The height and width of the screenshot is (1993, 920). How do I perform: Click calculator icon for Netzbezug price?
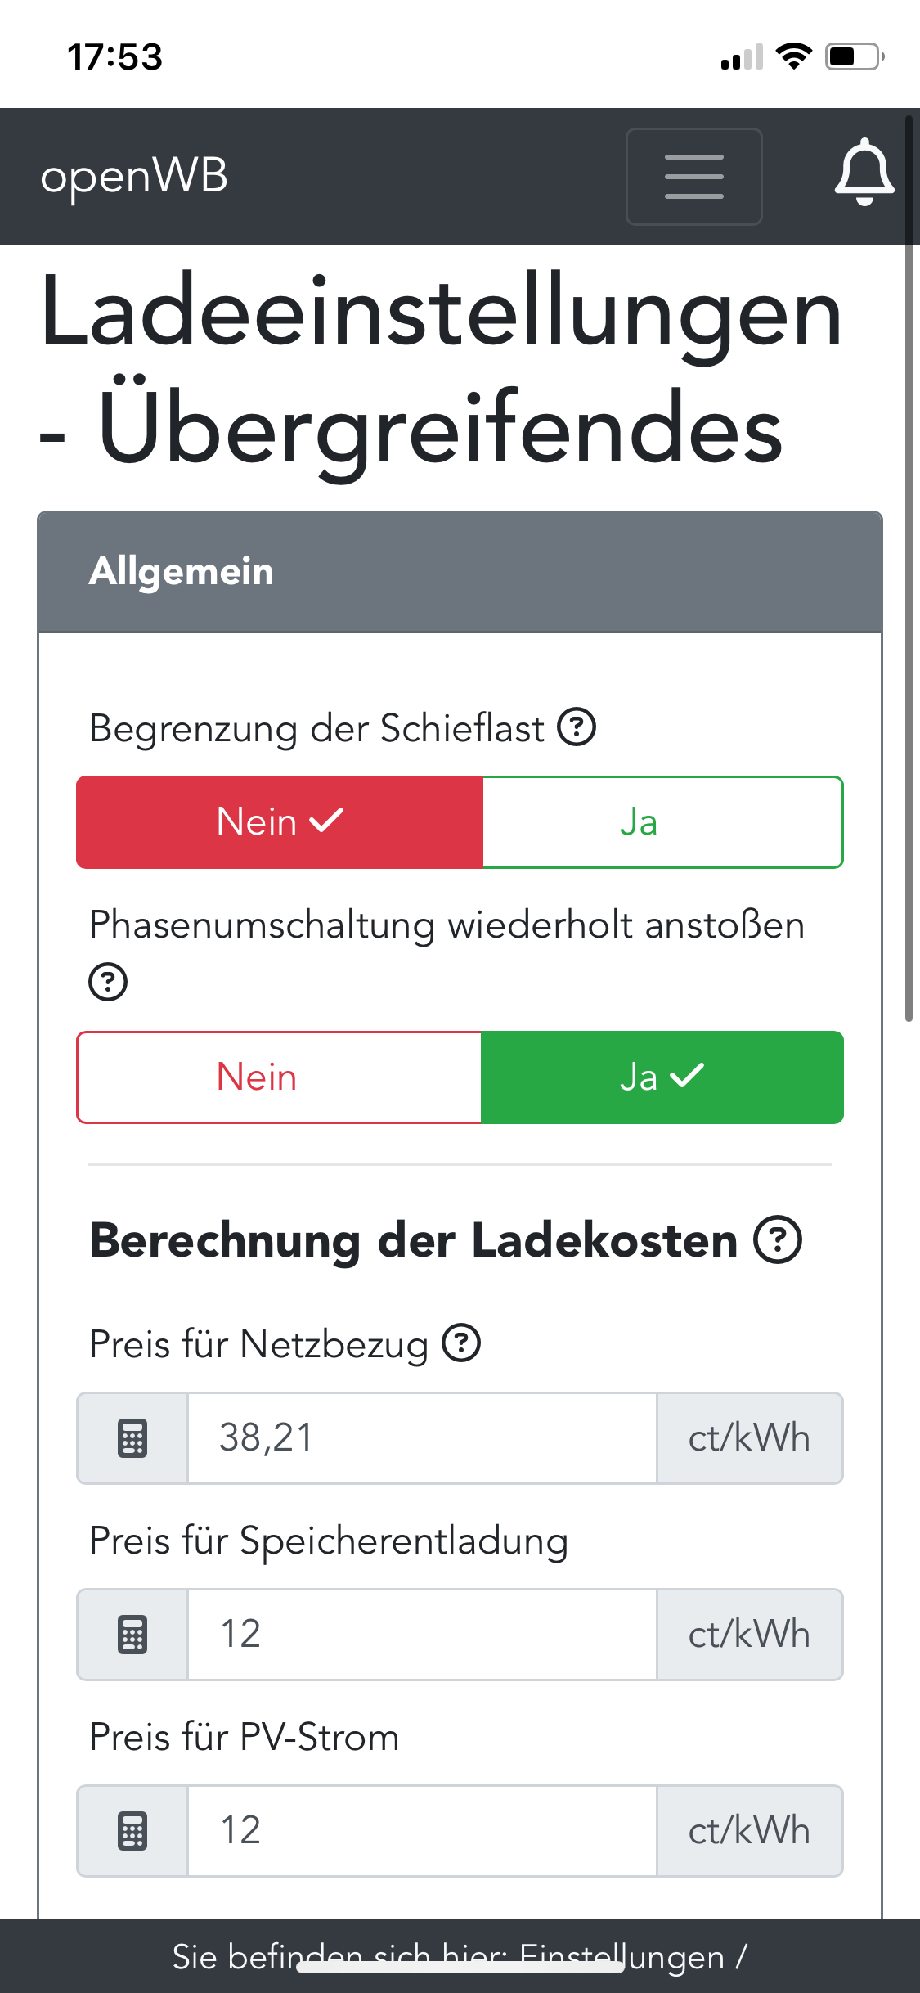pos(132,1438)
